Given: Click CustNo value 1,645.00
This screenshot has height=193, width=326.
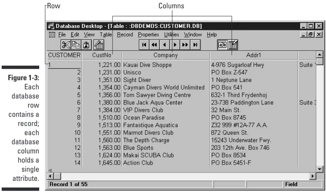Looking at the screenshot, I should tap(109, 163).
